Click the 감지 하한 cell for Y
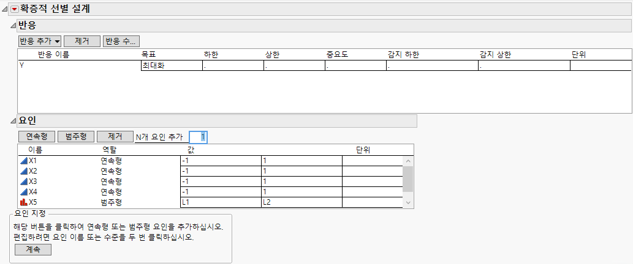The height and width of the screenshot is (264, 633). tap(432, 65)
